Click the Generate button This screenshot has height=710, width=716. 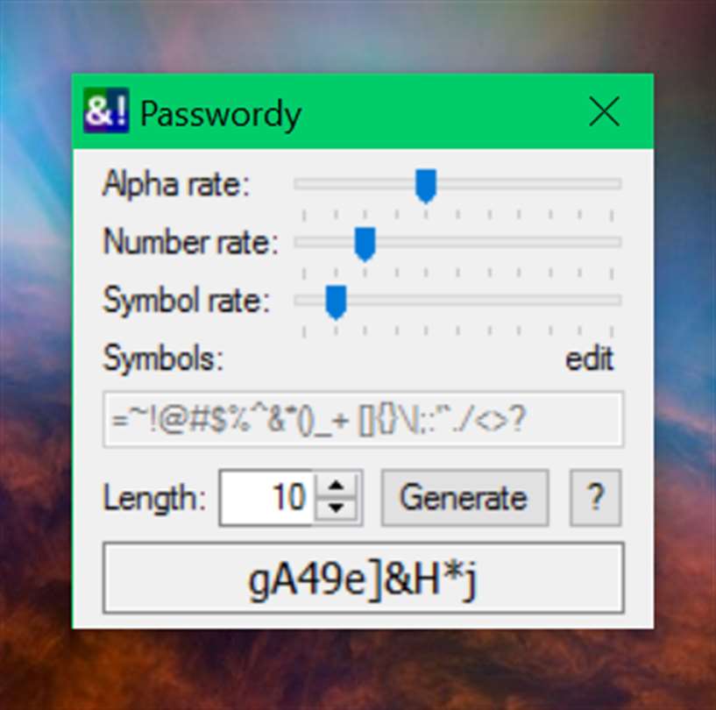[464, 498]
